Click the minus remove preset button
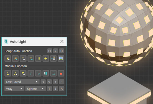The width and height of the screenshot is (153, 104). tap(62, 82)
